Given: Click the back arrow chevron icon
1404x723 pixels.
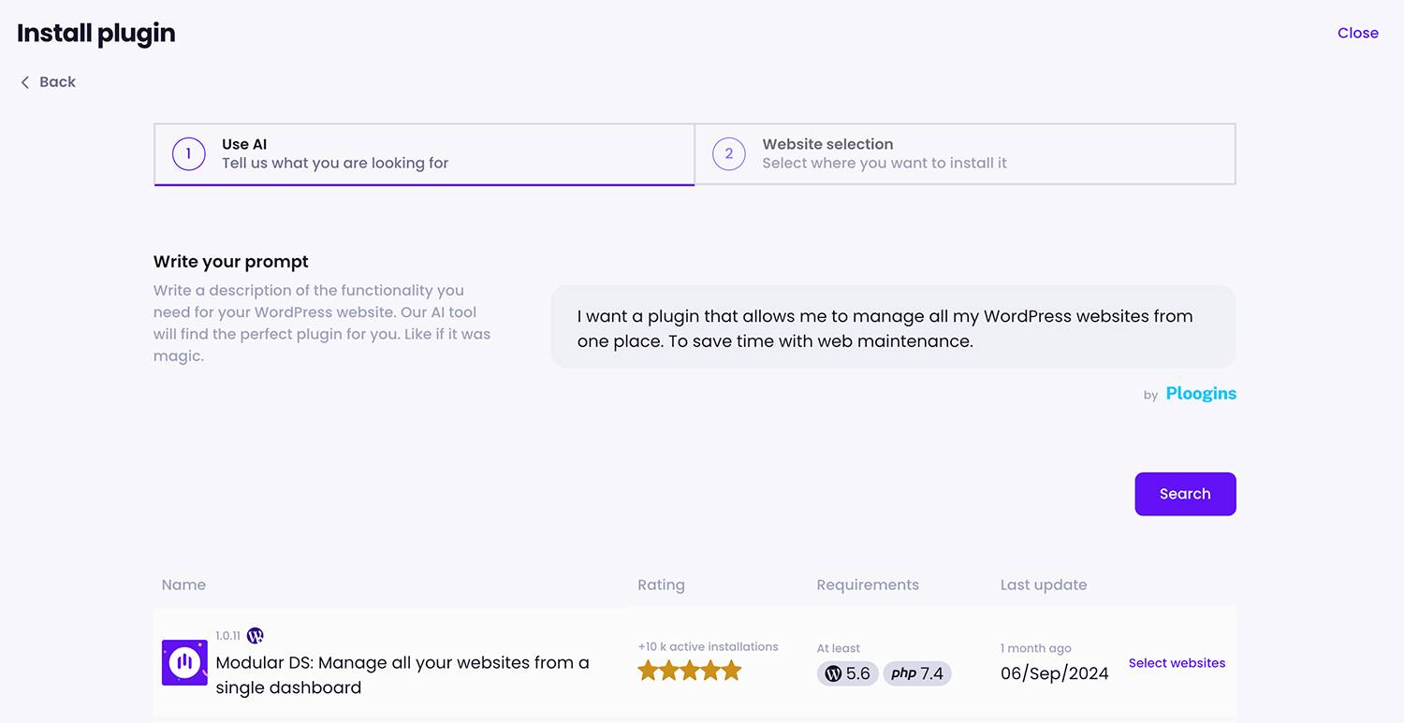Looking at the screenshot, I should (x=25, y=82).
